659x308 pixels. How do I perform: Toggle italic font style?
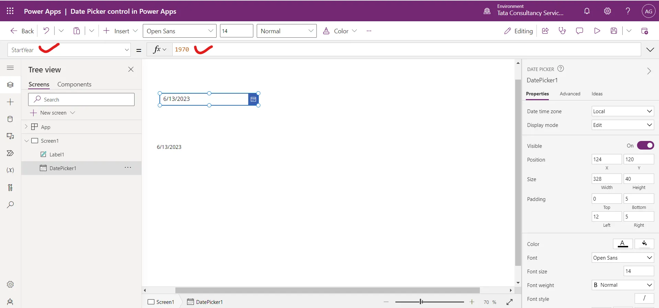pos(644,298)
